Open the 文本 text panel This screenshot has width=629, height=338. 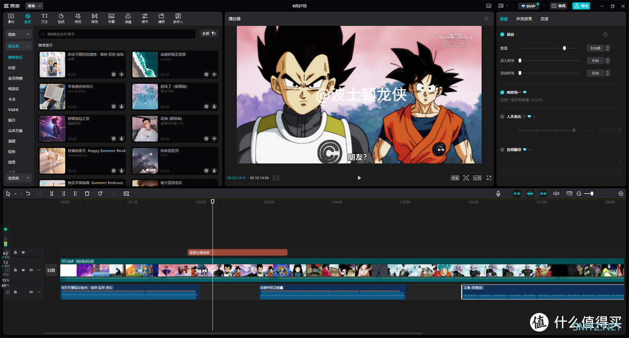[x=44, y=19]
